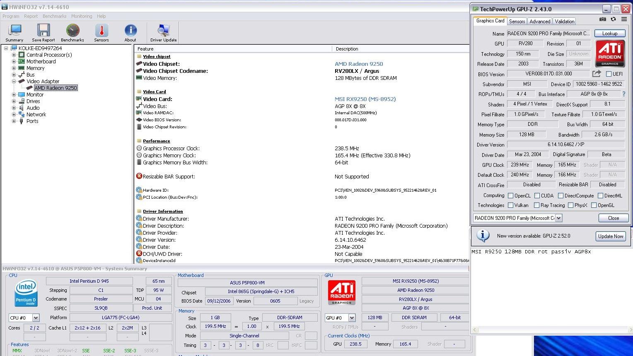The height and width of the screenshot is (356, 633).
Task: Click the ATI Radeon logo in GPU-Z
Action: 610,53
